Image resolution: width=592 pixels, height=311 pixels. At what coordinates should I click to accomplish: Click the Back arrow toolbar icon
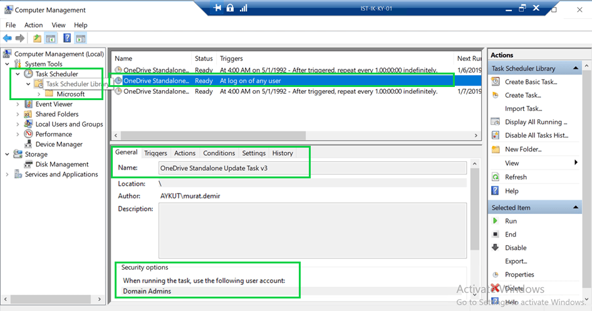coord(8,38)
